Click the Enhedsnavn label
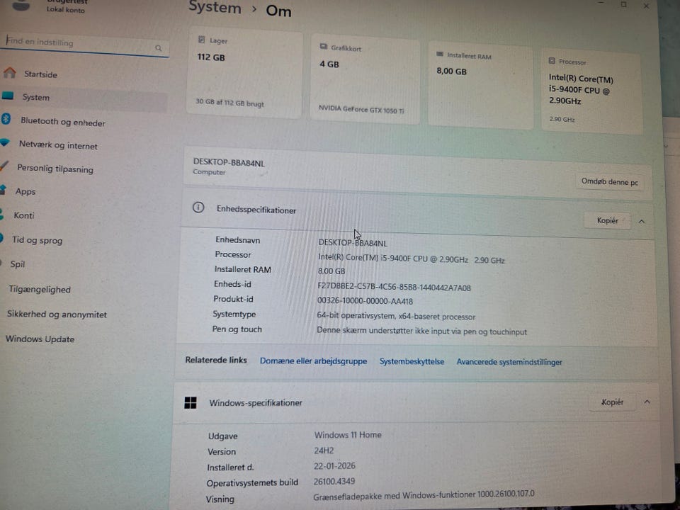 [238, 240]
